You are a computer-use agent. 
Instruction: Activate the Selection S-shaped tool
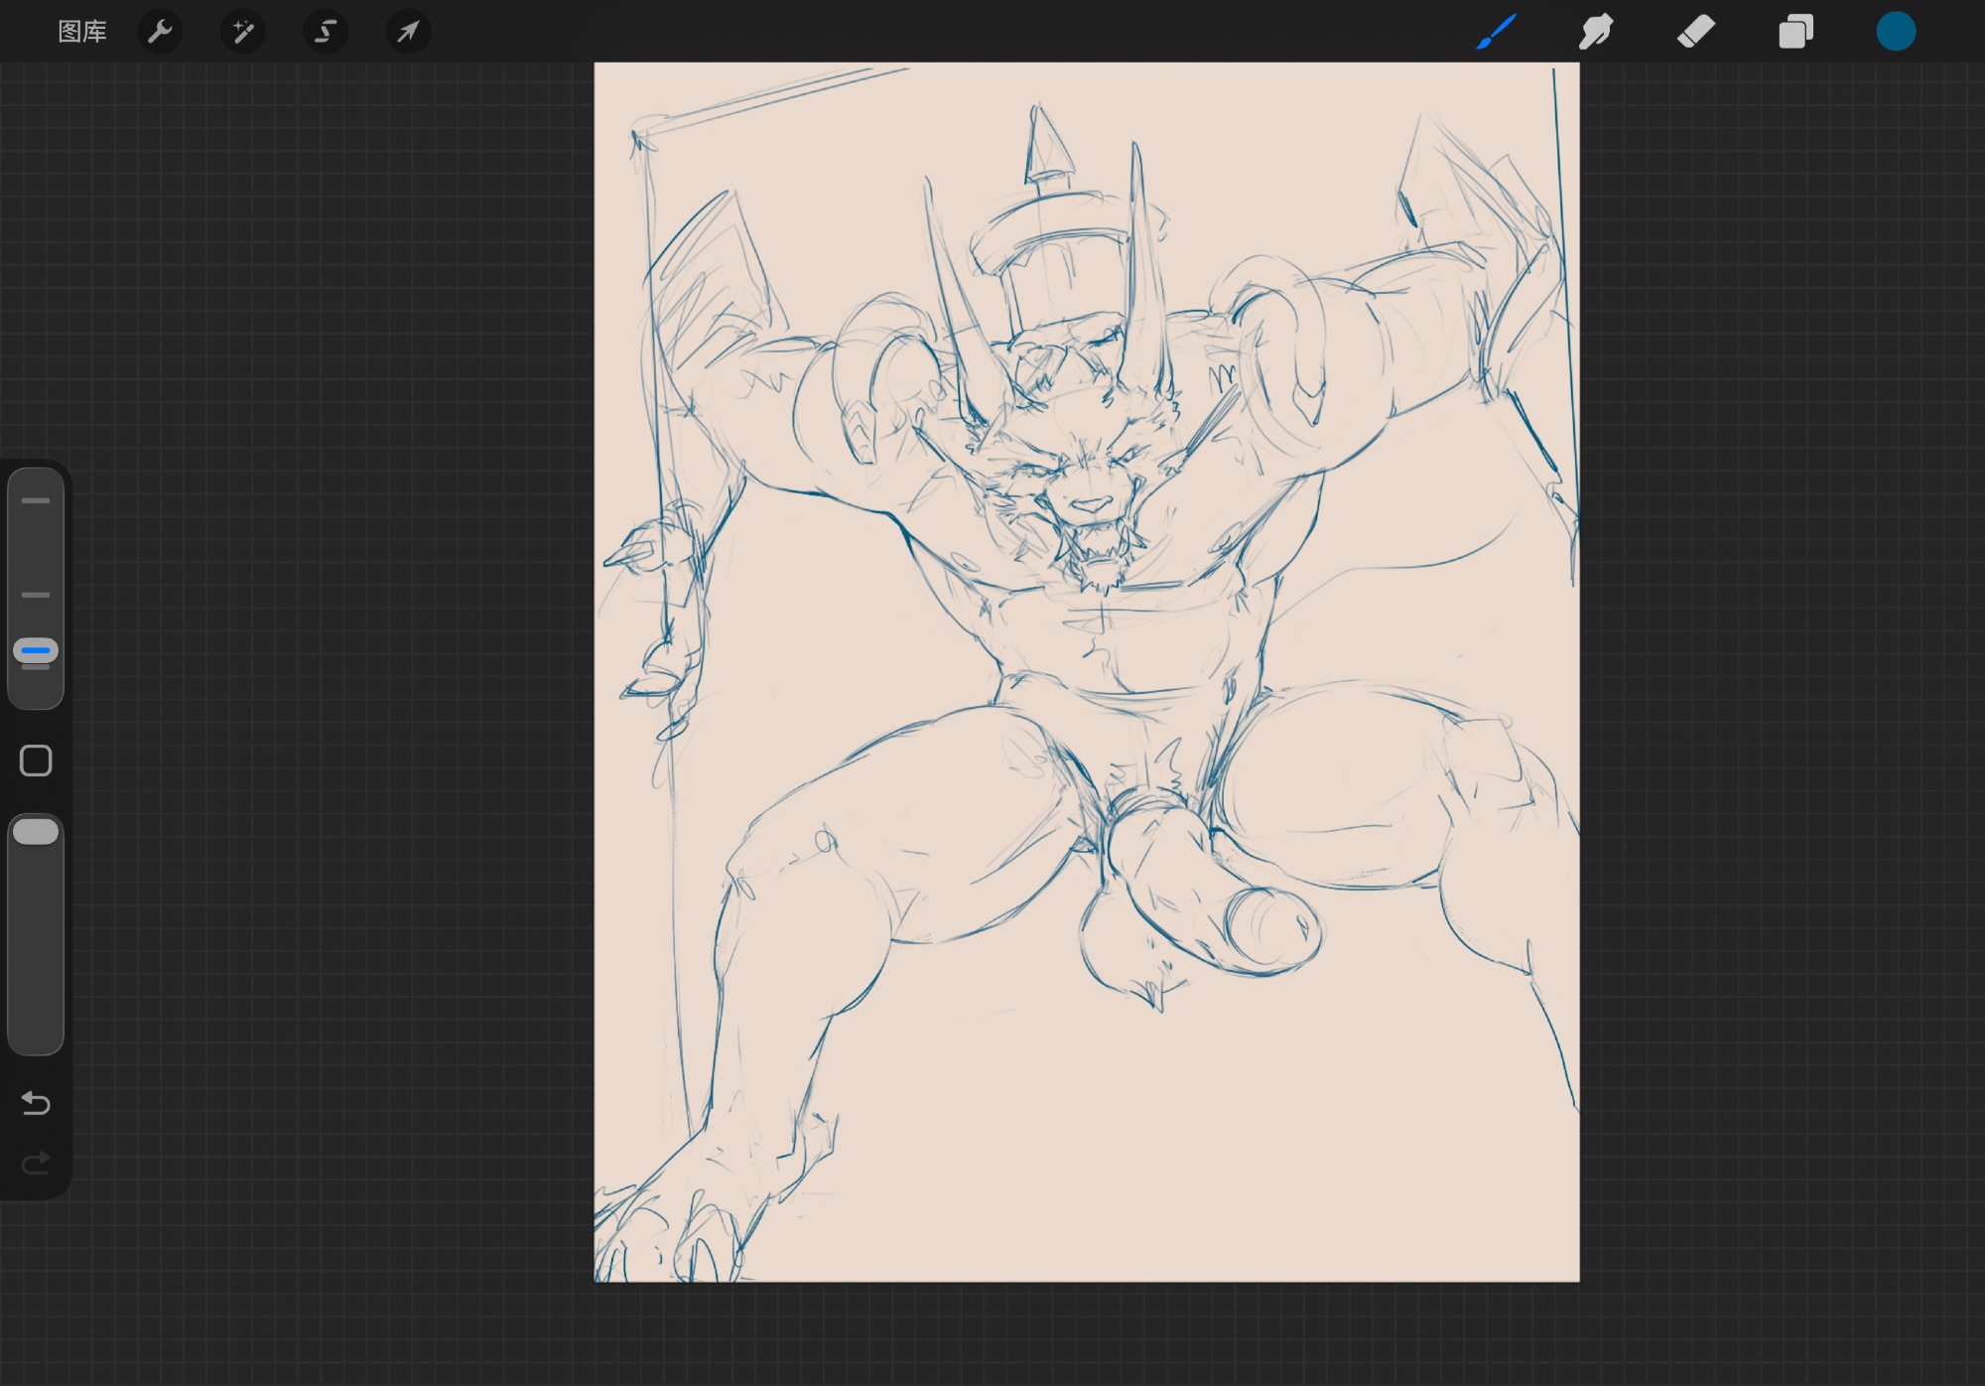[x=326, y=32]
